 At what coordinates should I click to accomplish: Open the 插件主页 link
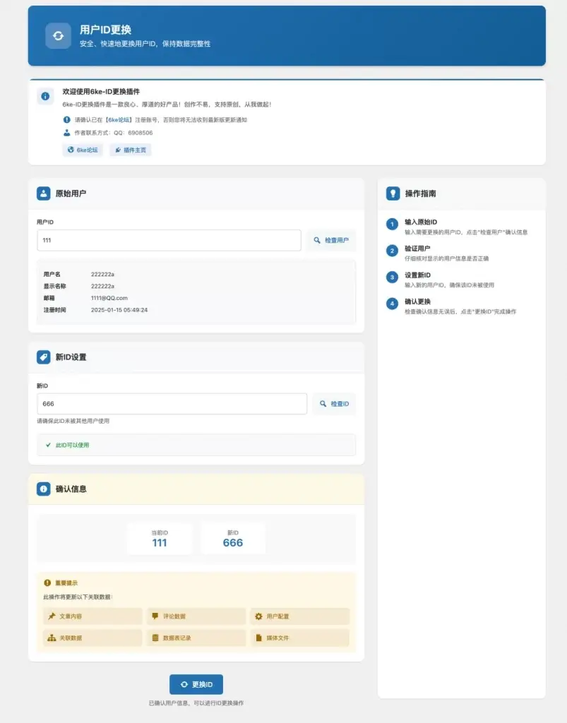(130, 150)
